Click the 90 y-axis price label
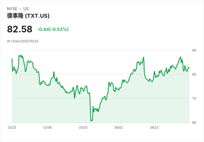The image size is (204, 142). pos(194,50)
